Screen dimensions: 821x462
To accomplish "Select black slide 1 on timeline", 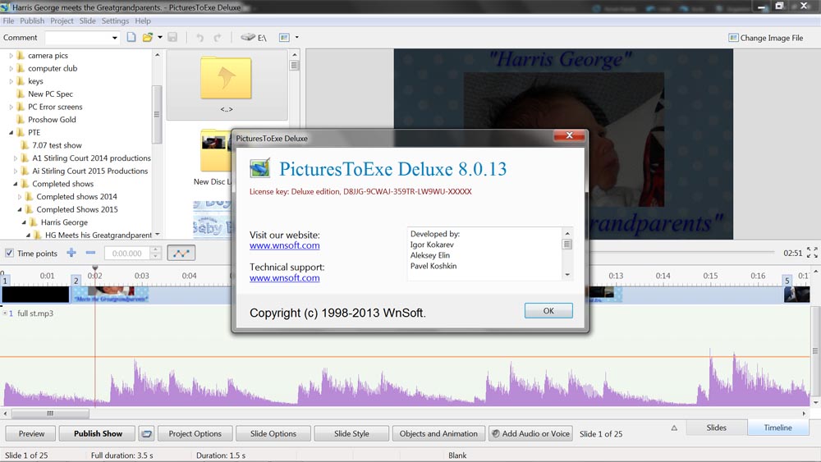I will pos(35,294).
